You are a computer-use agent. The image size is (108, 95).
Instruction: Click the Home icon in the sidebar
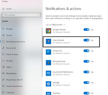[3, 9]
